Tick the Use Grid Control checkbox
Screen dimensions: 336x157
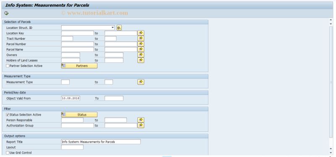8,153
